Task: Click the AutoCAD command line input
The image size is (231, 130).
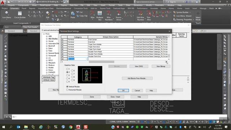Action: (119, 117)
